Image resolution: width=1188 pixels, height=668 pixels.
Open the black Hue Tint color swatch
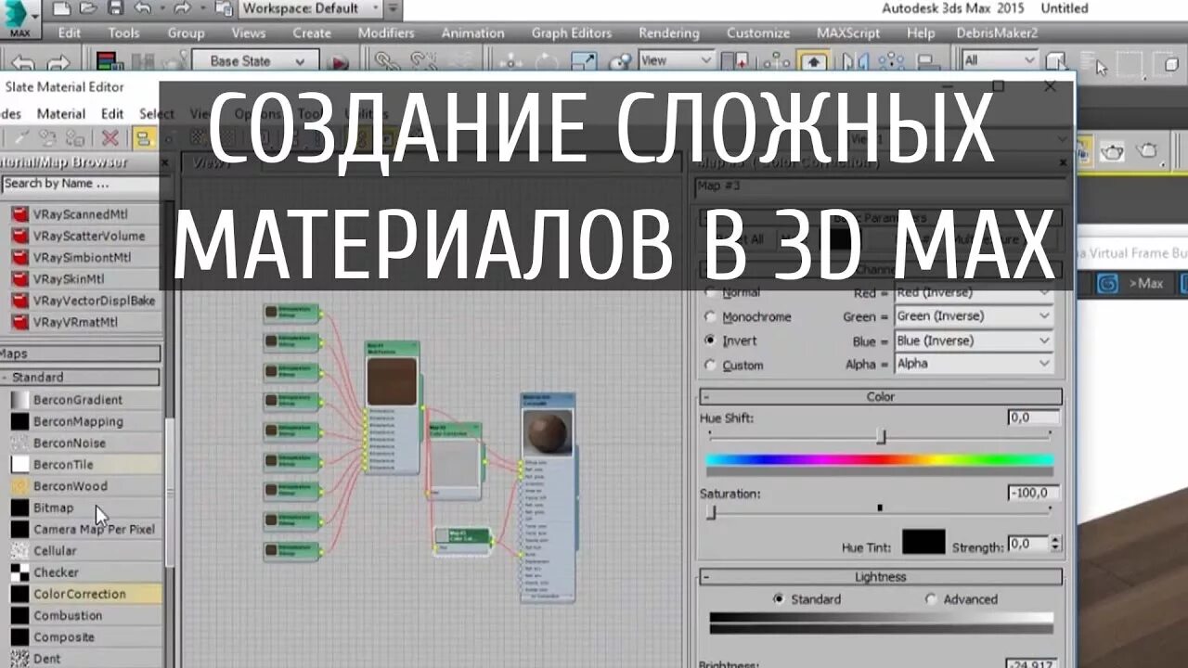pos(923,542)
